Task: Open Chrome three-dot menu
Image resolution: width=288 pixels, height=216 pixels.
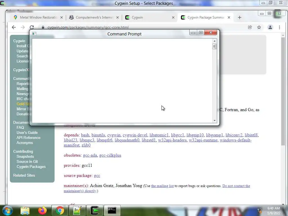Action: 279,27
